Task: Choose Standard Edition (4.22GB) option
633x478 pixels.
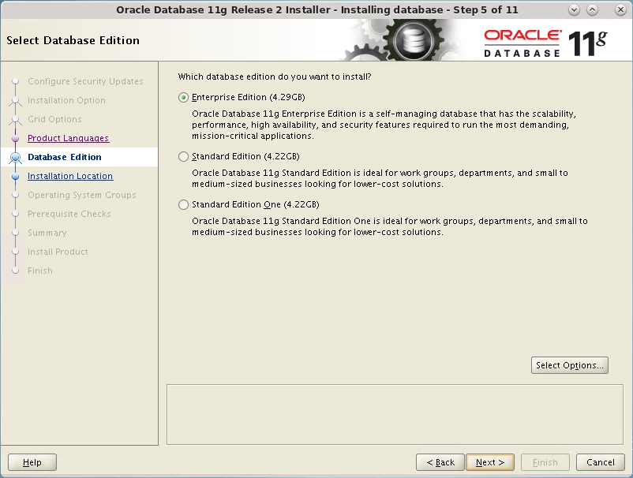Action: (x=184, y=156)
